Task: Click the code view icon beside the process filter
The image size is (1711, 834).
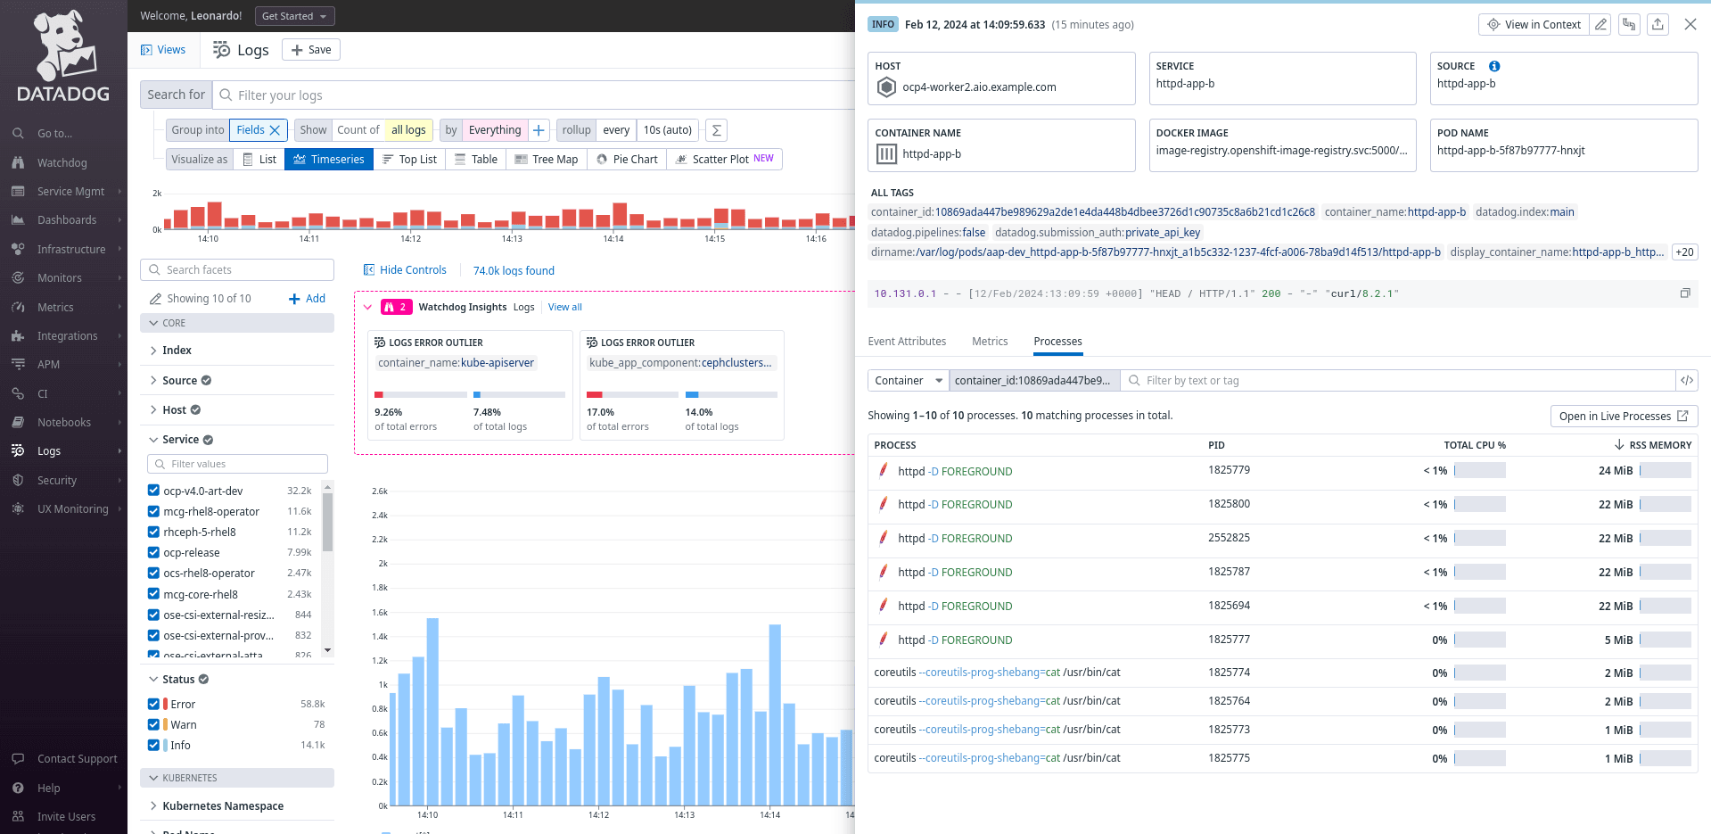Action: [x=1687, y=380]
